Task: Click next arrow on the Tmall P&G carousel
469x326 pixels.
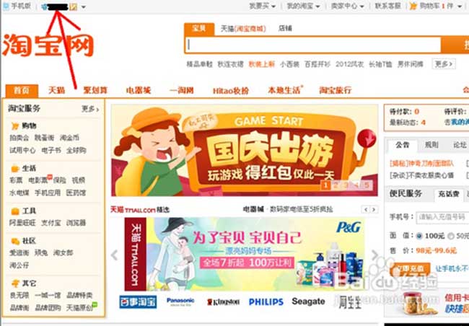Action: [374, 255]
